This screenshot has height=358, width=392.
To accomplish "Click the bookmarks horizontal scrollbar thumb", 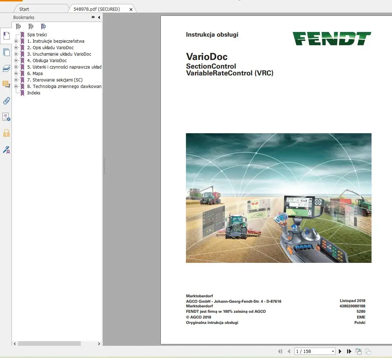I will point(49,344).
